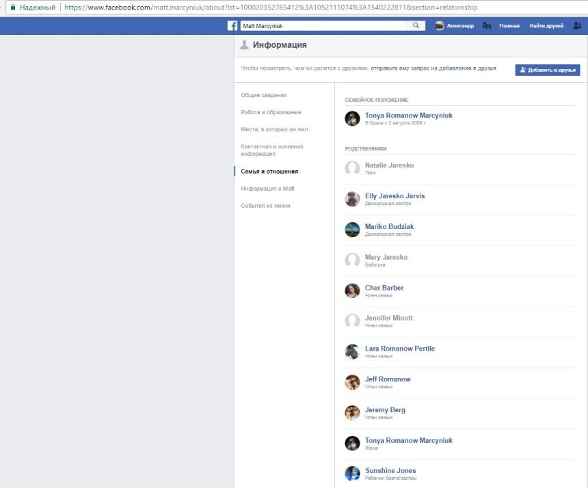Open Найти друзей link
The image size is (588, 488).
tap(546, 26)
